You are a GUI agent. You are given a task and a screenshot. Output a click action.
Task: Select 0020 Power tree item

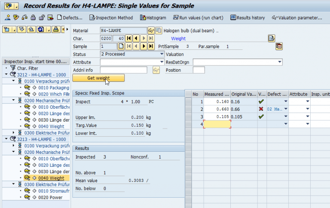[x=50, y=198]
